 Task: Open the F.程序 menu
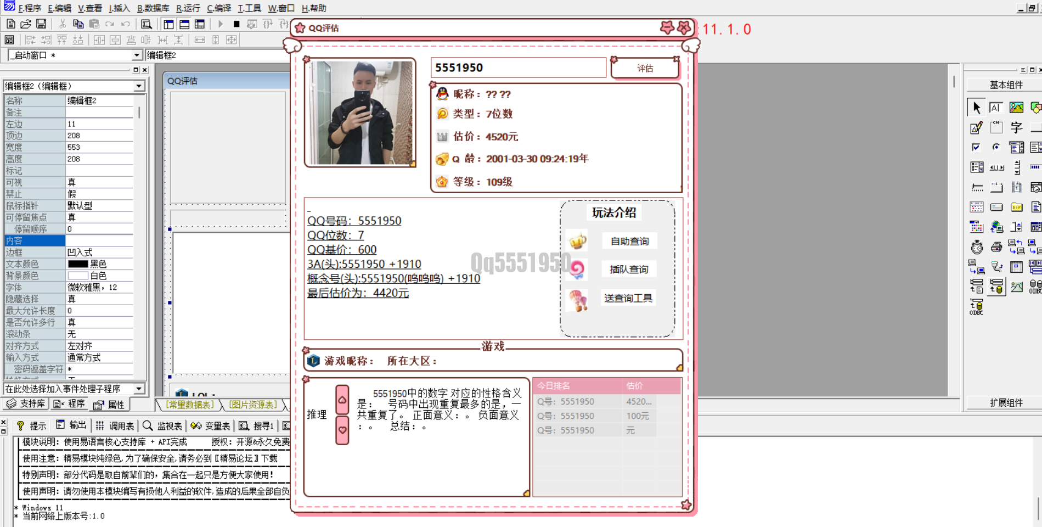pos(30,8)
